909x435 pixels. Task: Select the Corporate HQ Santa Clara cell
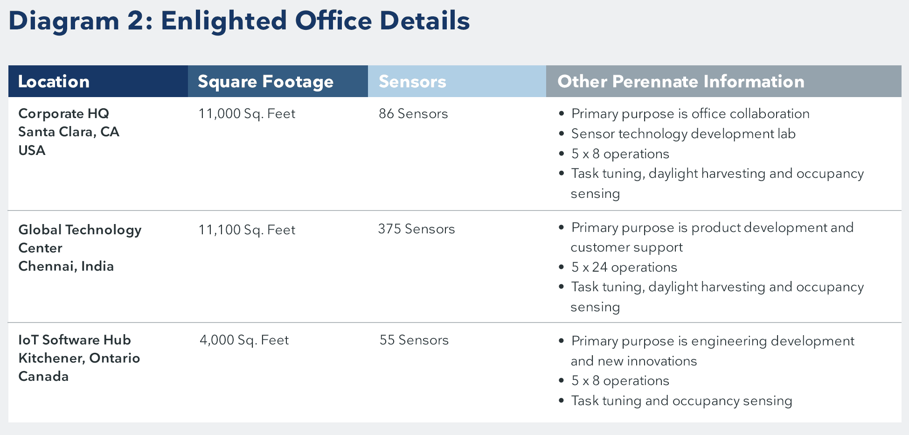coord(69,132)
